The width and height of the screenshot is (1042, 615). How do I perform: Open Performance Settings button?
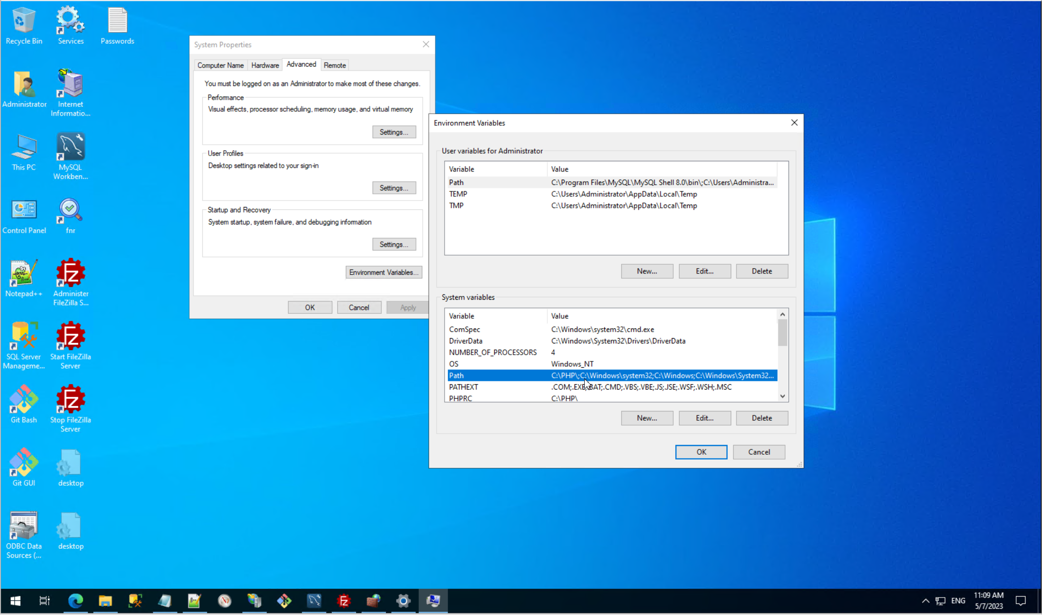click(x=394, y=132)
